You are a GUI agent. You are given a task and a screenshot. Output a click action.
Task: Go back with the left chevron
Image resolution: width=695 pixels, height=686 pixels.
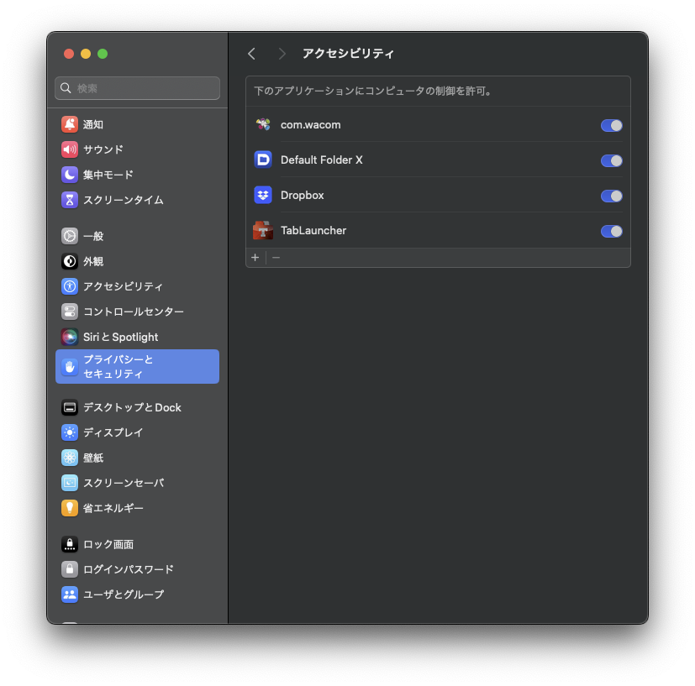[252, 54]
